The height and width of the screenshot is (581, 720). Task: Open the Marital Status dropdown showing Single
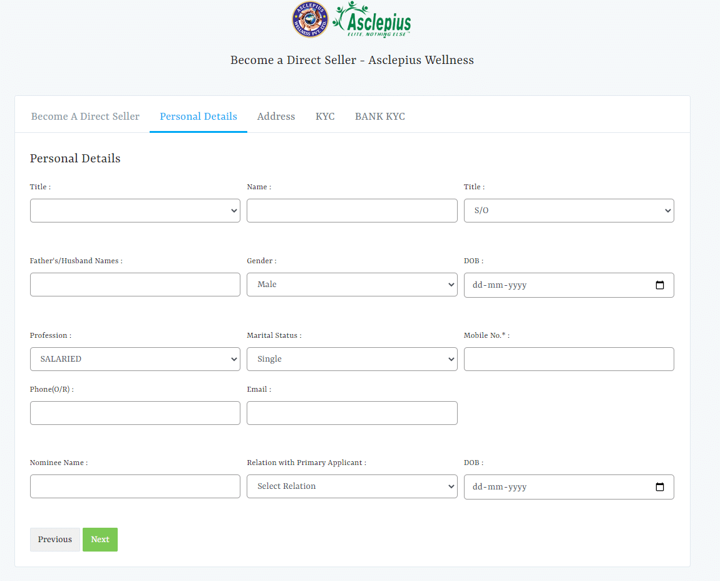(x=352, y=359)
